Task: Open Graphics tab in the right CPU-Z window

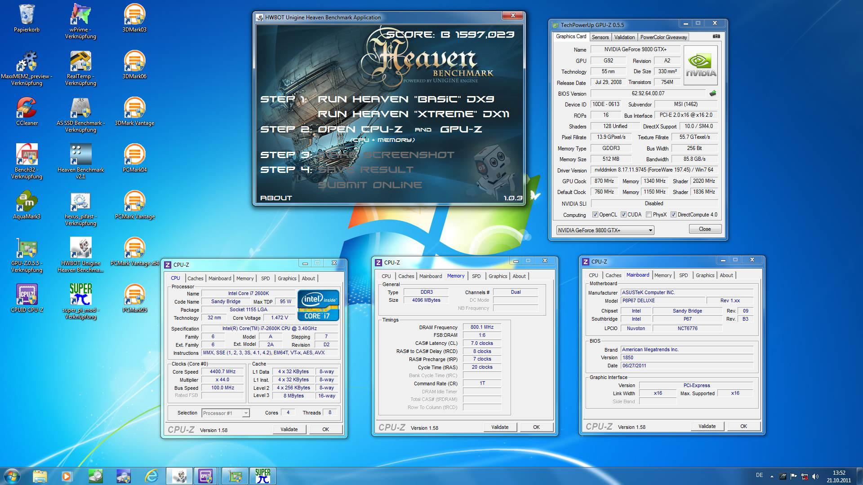Action: (705, 275)
